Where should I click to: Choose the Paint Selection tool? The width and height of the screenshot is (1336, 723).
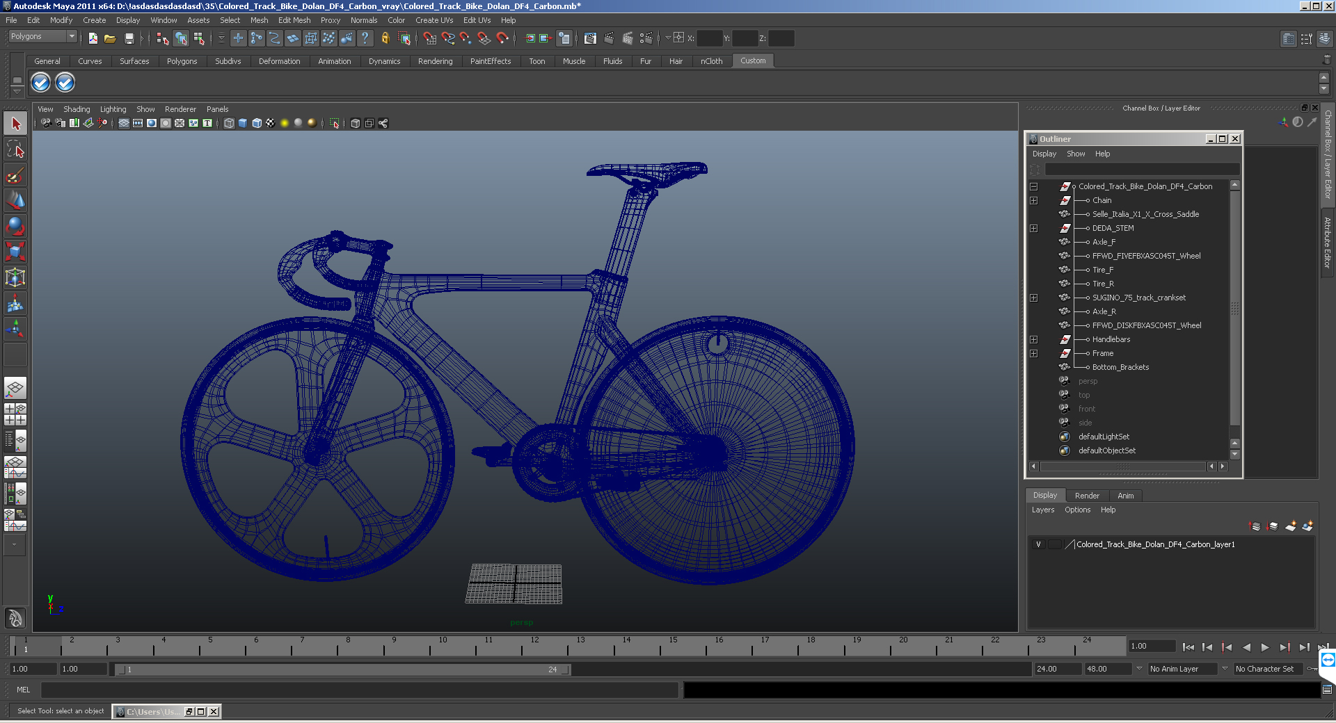[15, 174]
